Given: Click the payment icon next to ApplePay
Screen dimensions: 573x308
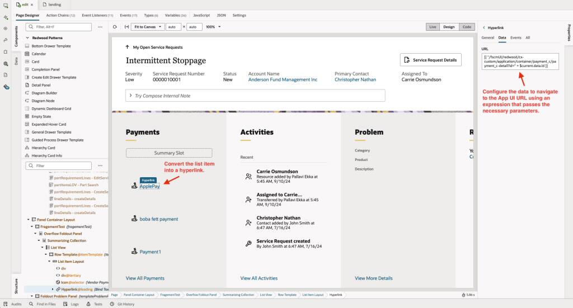Looking at the screenshot, I should [x=134, y=186].
